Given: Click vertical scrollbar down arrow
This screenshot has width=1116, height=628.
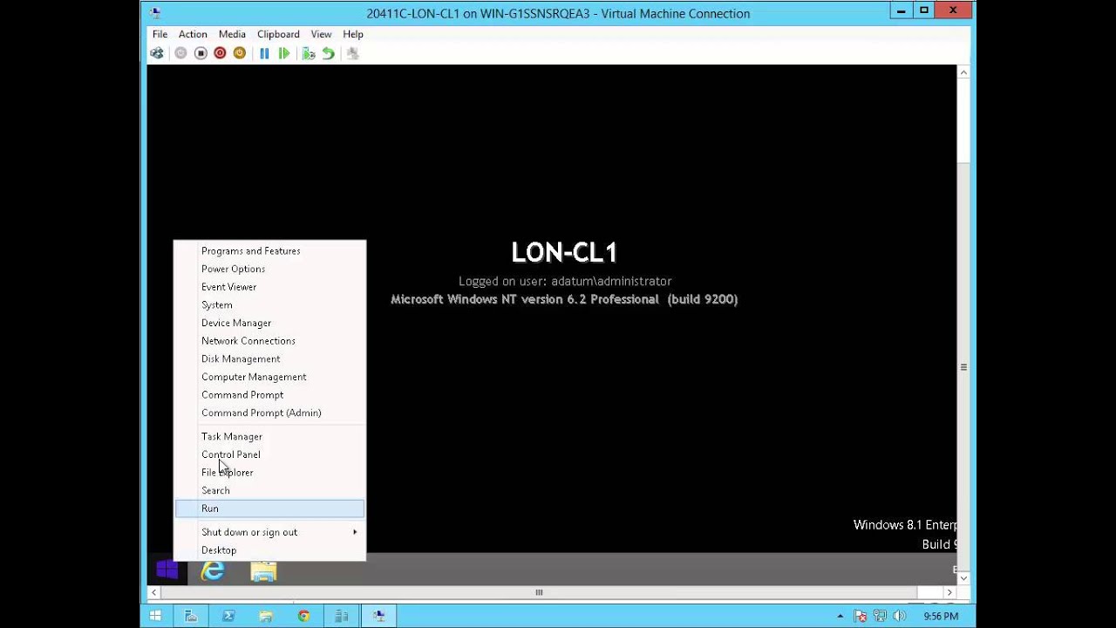Looking at the screenshot, I should point(963,577).
